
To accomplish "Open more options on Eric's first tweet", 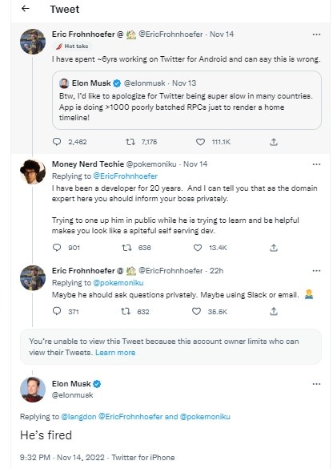I will click(x=316, y=34).
